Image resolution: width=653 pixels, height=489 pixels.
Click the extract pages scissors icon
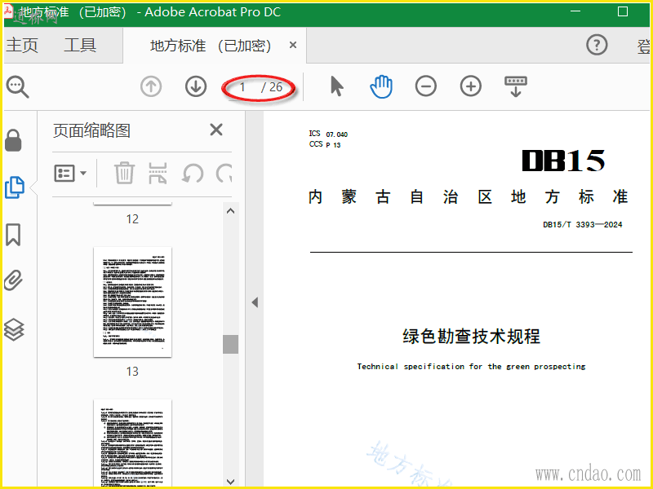tap(158, 173)
